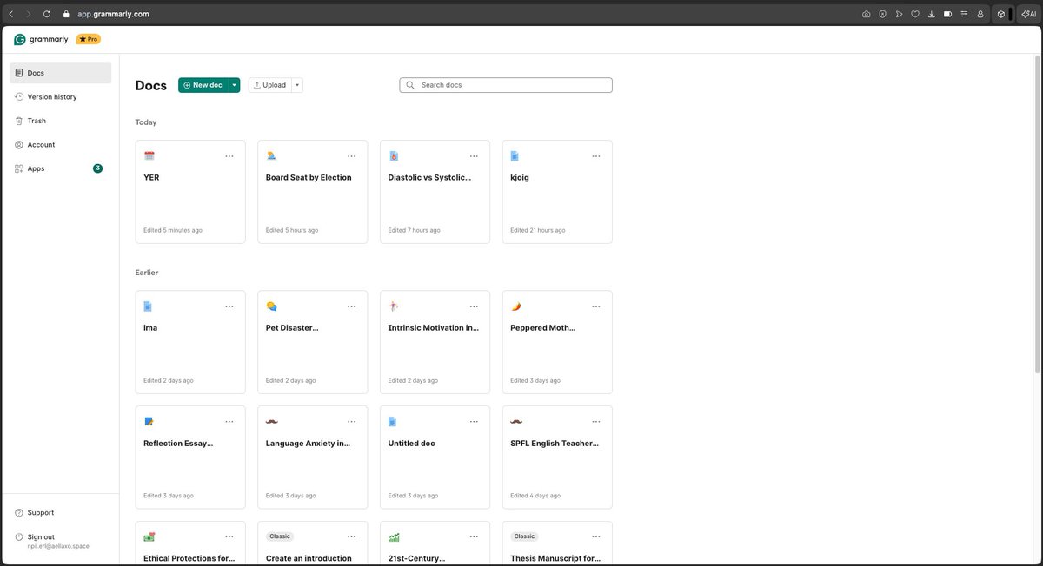The width and height of the screenshot is (1043, 566).
Task: Open the Board Seat by Election document
Action: 313,192
